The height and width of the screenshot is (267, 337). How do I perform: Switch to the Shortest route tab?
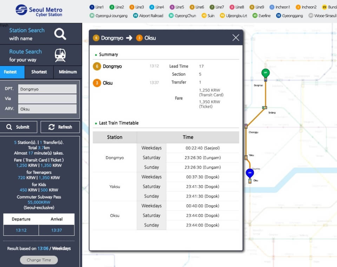(39, 72)
